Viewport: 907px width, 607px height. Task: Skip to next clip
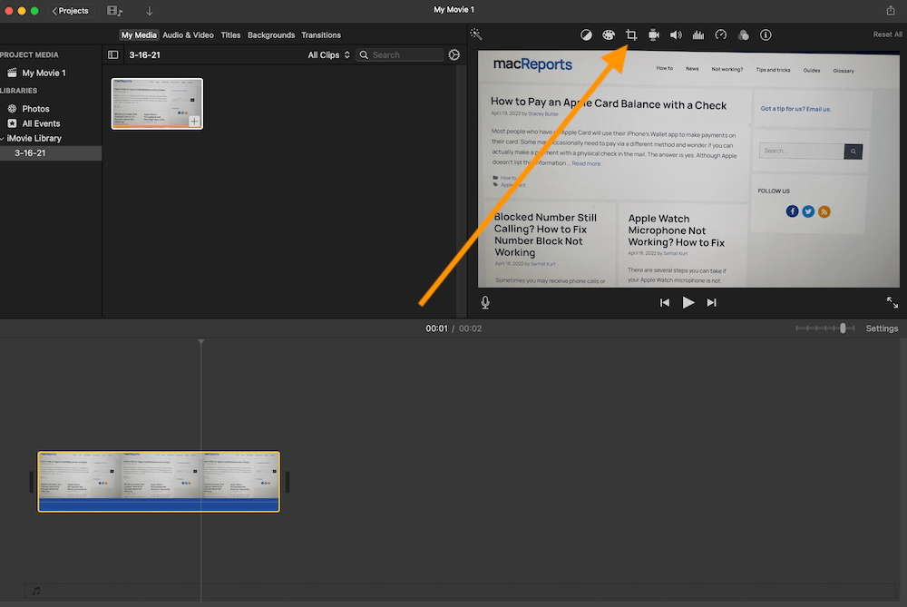(711, 302)
